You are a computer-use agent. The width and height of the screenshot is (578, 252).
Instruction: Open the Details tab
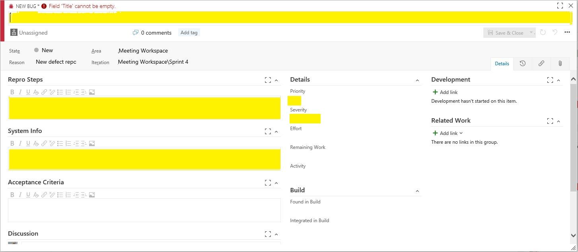[x=502, y=64]
